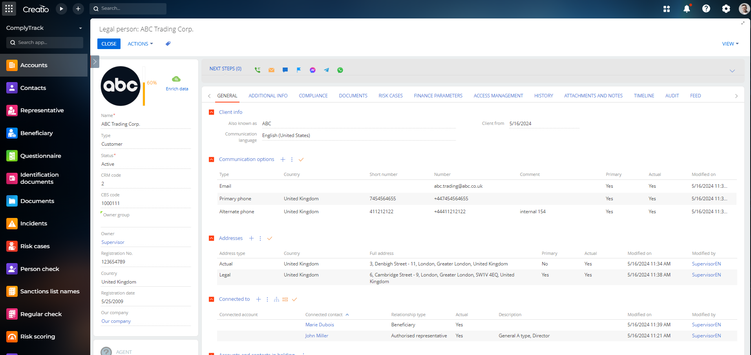Switch to RISK CASES tab

pos(391,96)
